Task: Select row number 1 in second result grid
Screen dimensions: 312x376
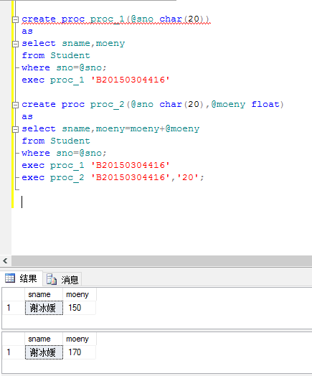Action: pyautogui.click(x=14, y=352)
